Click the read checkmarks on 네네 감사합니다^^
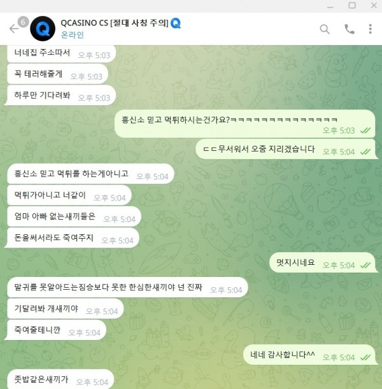 point(365,357)
